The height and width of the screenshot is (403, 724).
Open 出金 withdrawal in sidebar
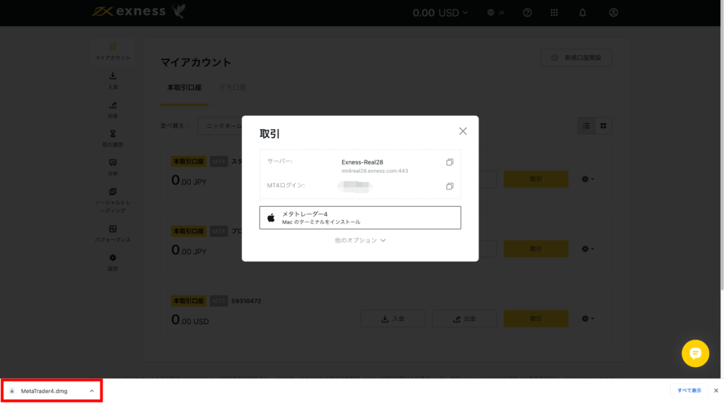[112, 109]
